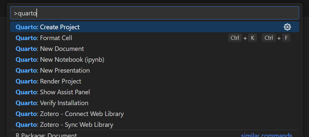Click the gear icon to configure the Create Project keybinding
Viewport: 309px width, 137px height.
tap(287, 27)
